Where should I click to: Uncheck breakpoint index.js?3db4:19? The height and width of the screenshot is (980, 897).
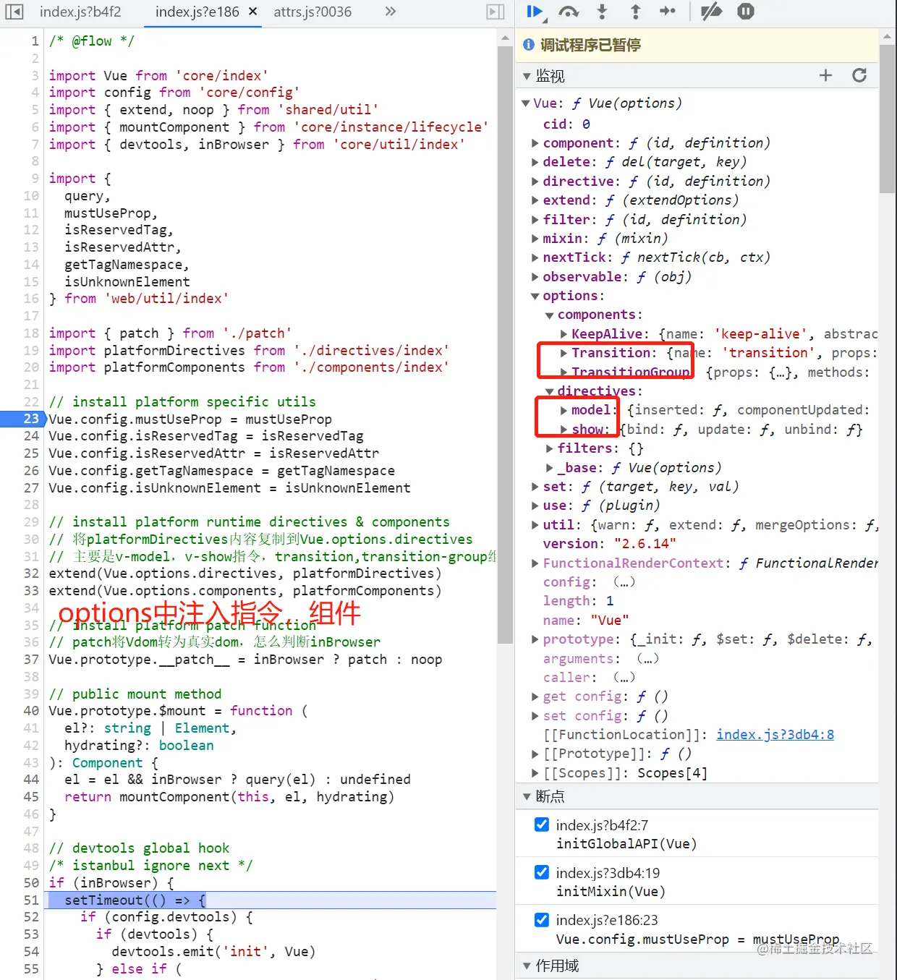click(541, 872)
